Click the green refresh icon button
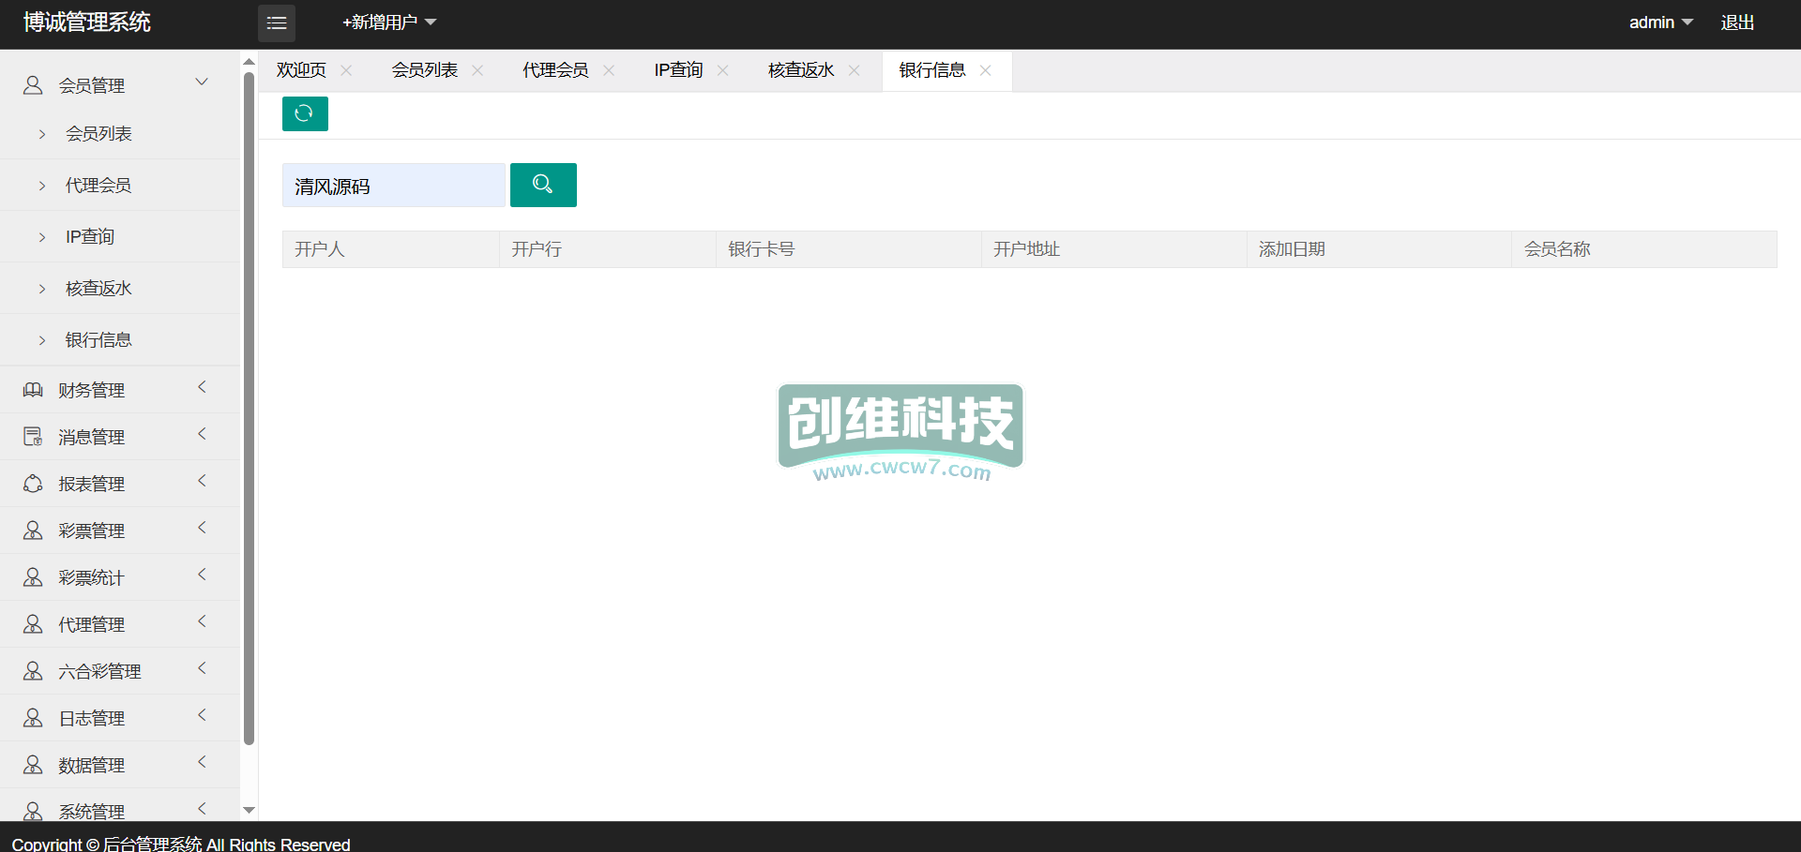Screen dimensions: 1801x852 click(x=305, y=113)
